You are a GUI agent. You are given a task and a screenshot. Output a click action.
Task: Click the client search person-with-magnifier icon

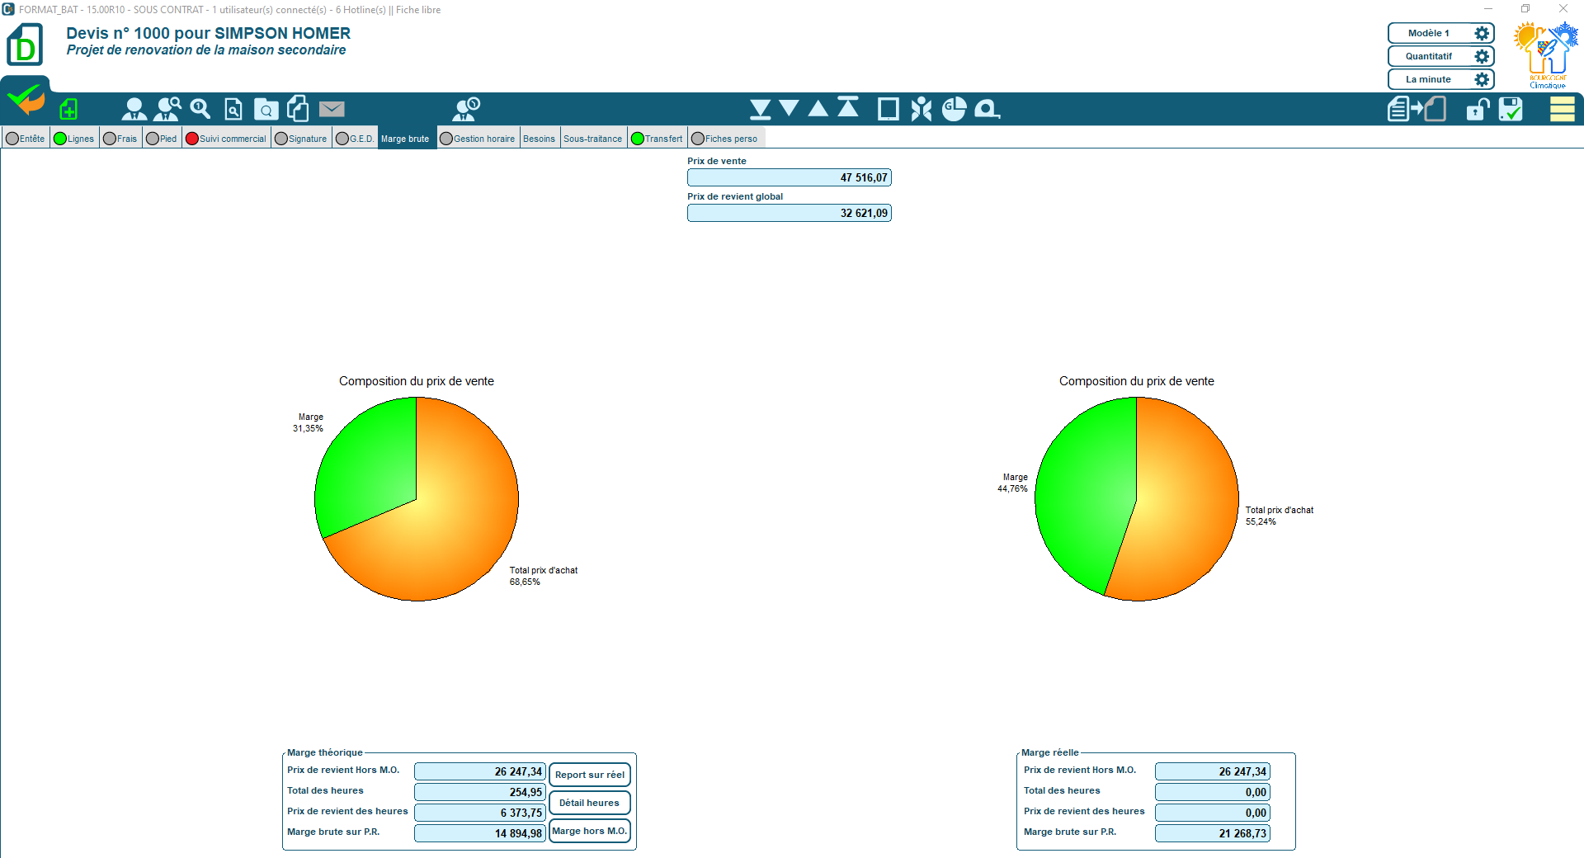point(167,109)
